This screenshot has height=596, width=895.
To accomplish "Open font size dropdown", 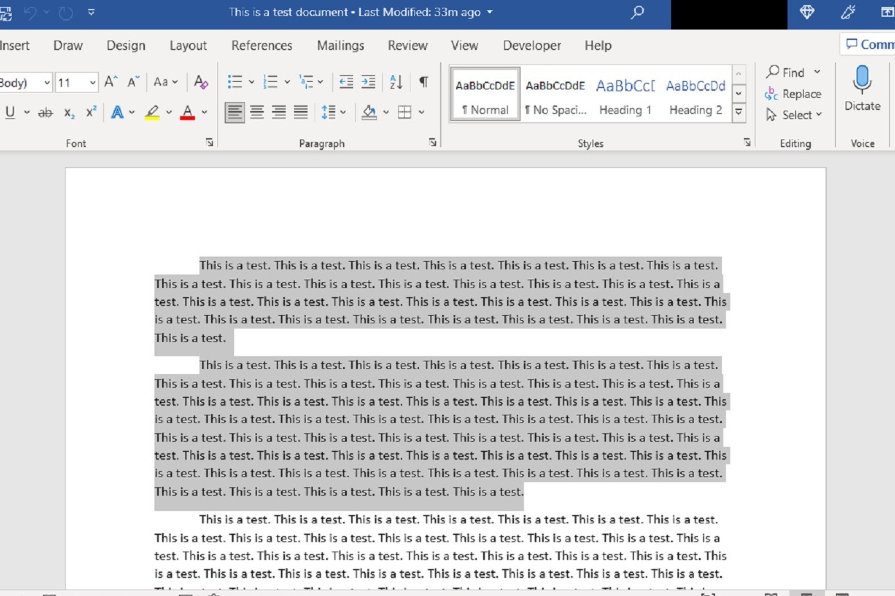I will [93, 82].
